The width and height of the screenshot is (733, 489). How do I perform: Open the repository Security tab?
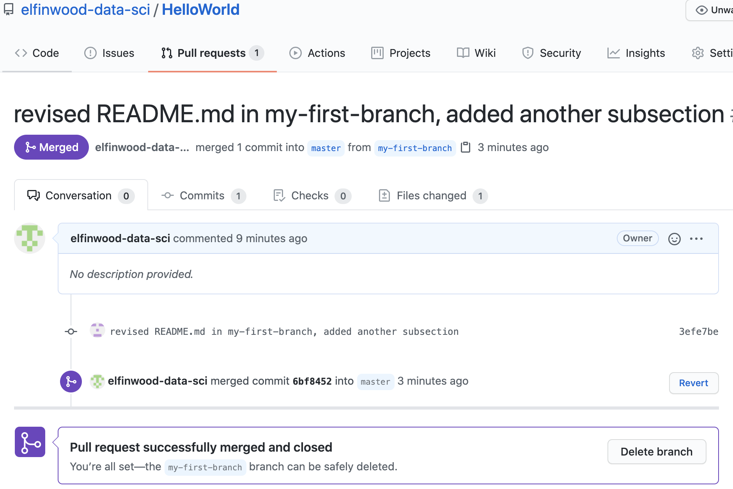[x=551, y=53]
